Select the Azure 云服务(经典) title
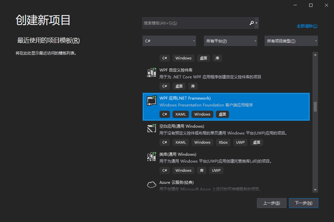 176,182
